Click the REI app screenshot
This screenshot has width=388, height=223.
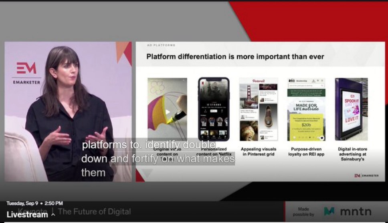tap(306, 110)
